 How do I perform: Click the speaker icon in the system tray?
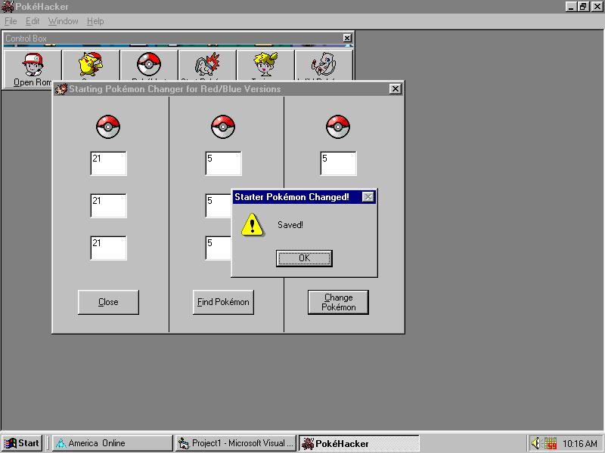coord(537,443)
